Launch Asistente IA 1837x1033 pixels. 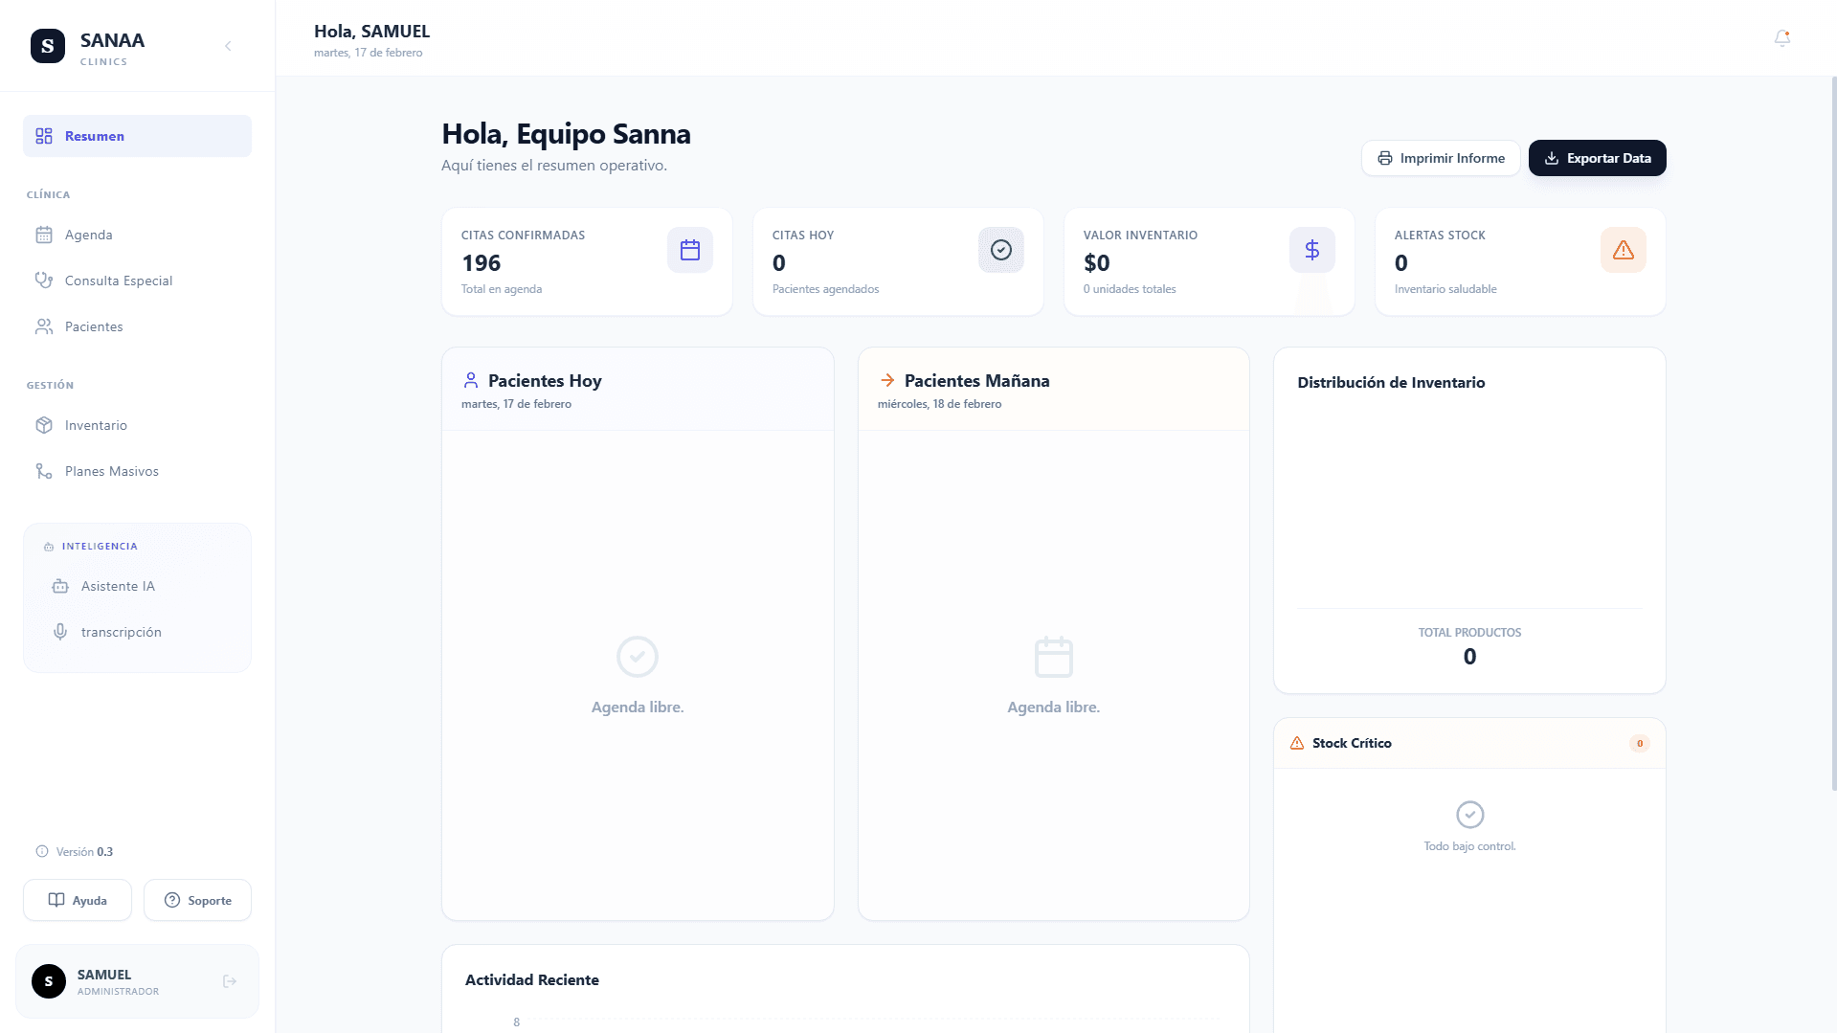[x=118, y=586]
